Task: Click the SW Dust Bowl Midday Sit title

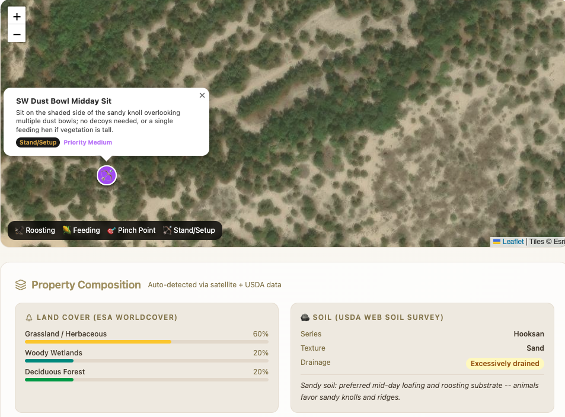Action: [x=64, y=101]
